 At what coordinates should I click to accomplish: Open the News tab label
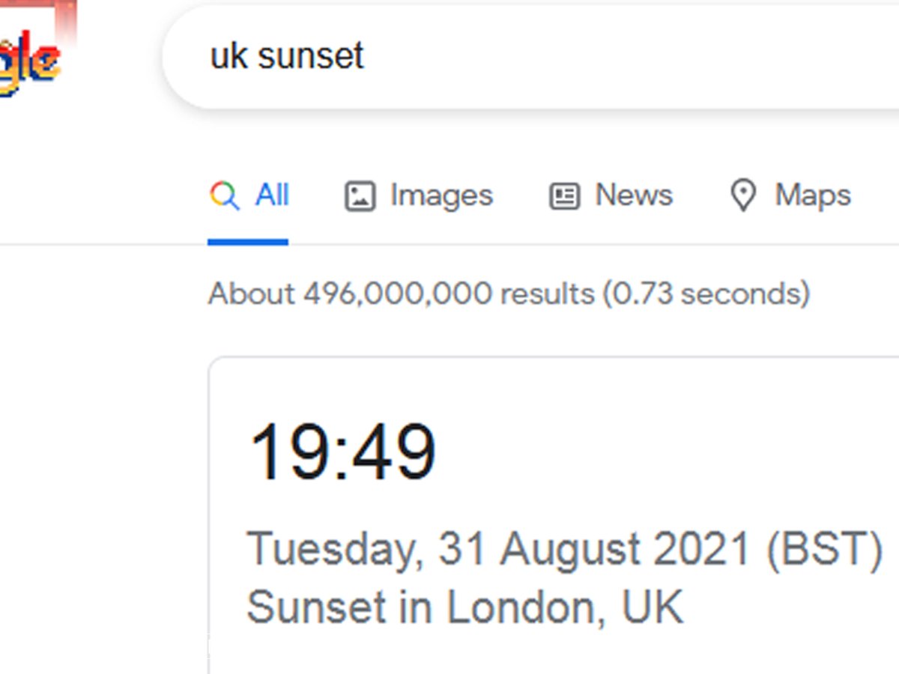click(634, 196)
